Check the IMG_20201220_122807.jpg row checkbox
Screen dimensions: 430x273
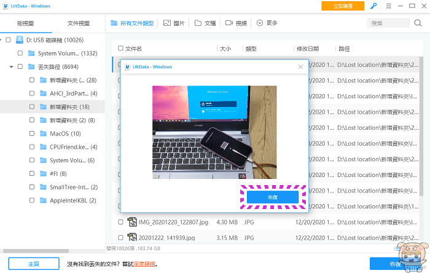[x=120, y=222]
